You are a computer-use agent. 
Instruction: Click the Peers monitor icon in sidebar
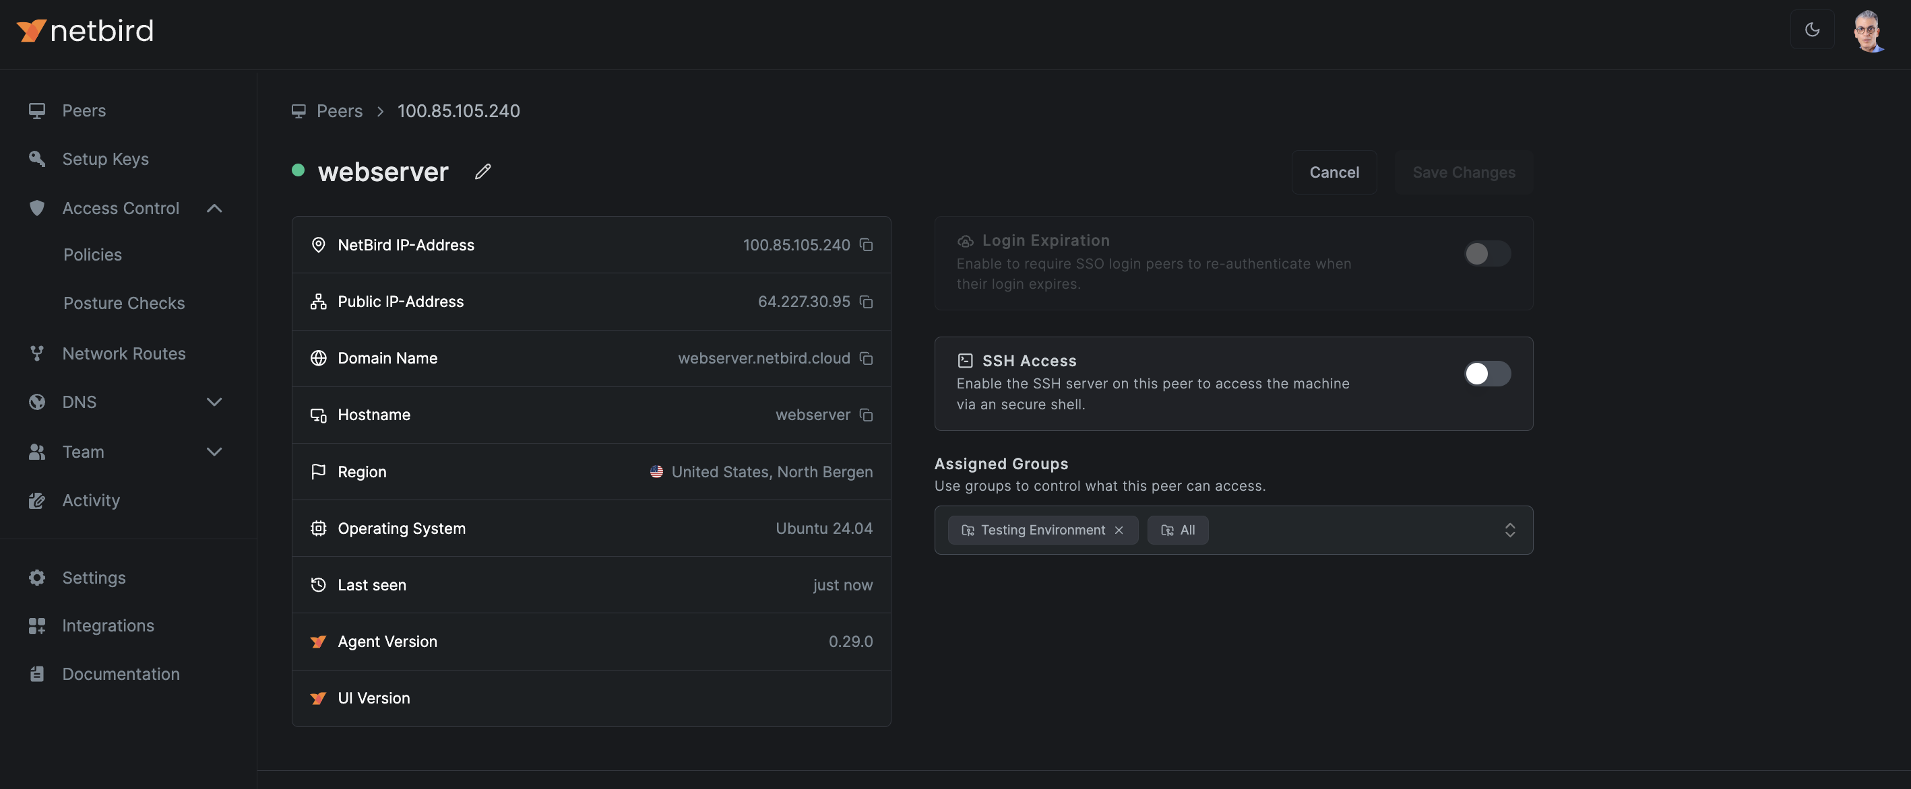coord(36,110)
